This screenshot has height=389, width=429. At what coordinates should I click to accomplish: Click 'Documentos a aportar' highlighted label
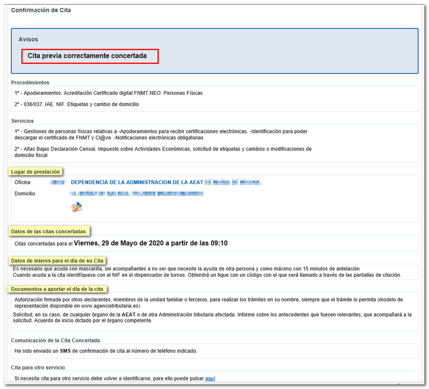(x=57, y=289)
